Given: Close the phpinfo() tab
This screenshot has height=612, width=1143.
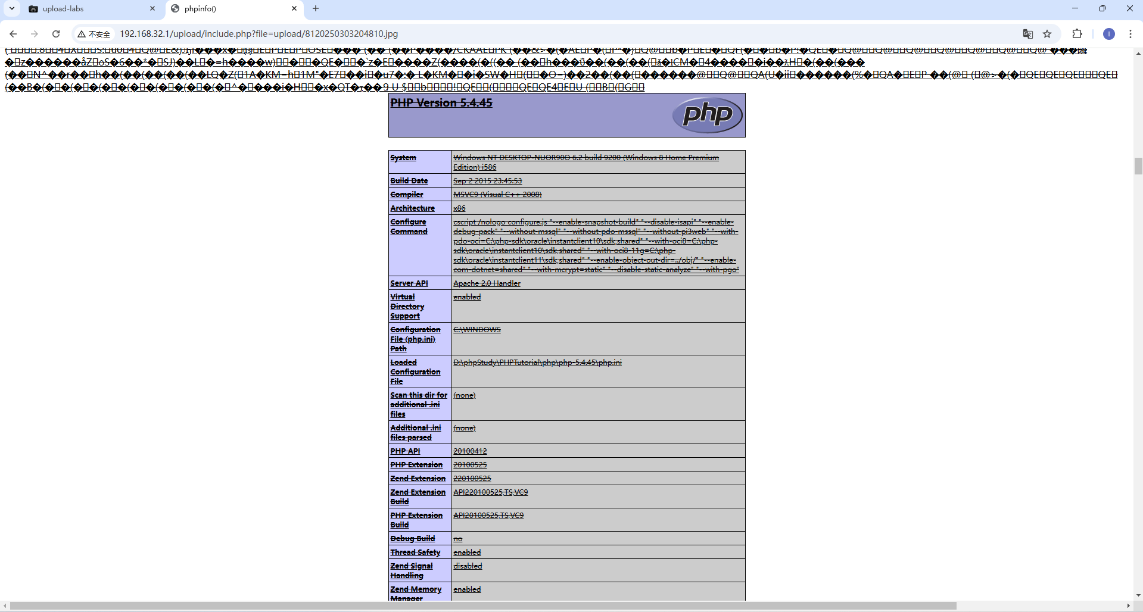Looking at the screenshot, I should coord(294,8).
